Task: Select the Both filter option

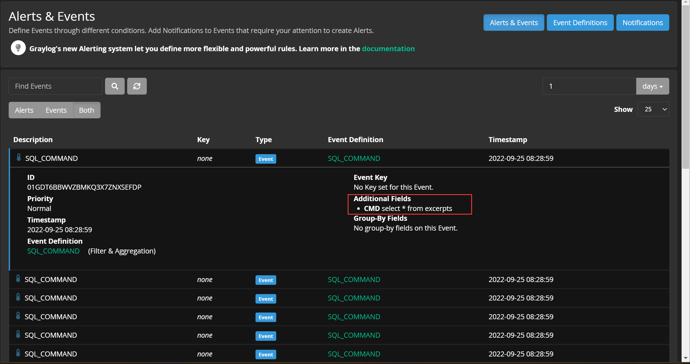Action: [87, 110]
